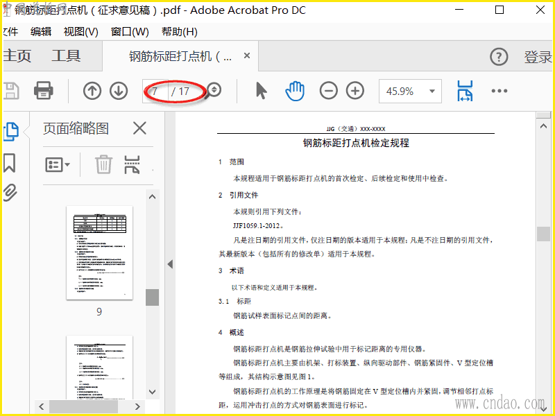The height and width of the screenshot is (416, 555).
Task: Maximize the Acrobat window
Action: [499, 10]
